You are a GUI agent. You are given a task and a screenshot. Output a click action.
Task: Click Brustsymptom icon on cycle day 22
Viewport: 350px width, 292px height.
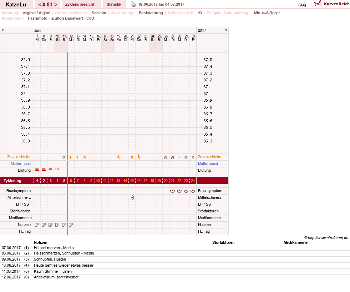pyautogui.click(x=179, y=191)
